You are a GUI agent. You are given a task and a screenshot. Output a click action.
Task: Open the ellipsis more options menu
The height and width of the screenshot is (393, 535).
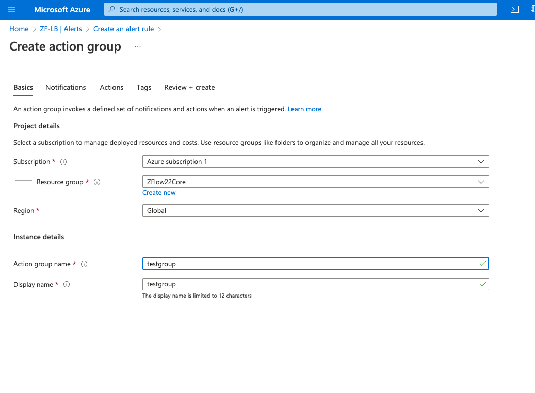coord(138,46)
